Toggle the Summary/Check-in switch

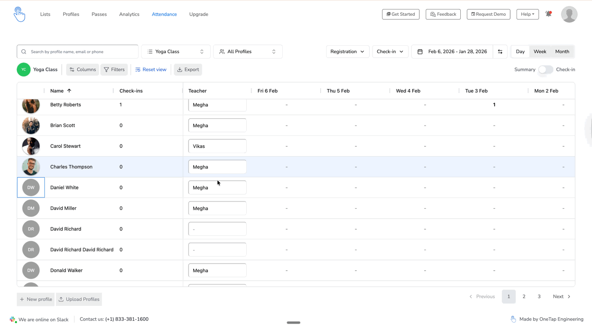(545, 69)
